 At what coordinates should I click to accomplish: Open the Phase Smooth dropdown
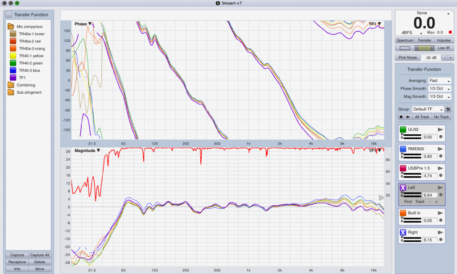click(439, 89)
